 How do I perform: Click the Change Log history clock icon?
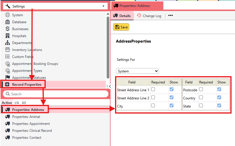(139, 15)
